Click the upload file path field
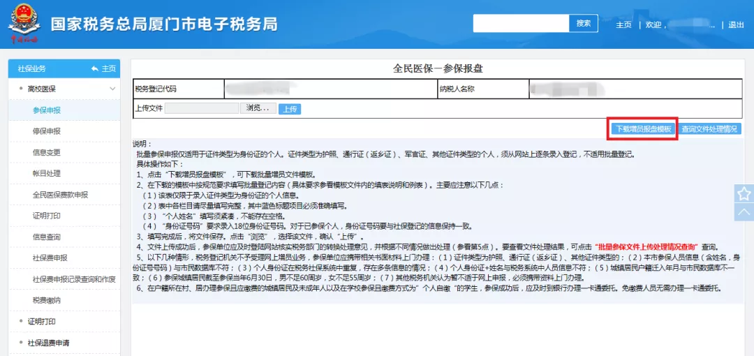The height and width of the screenshot is (356, 754). point(202,108)
